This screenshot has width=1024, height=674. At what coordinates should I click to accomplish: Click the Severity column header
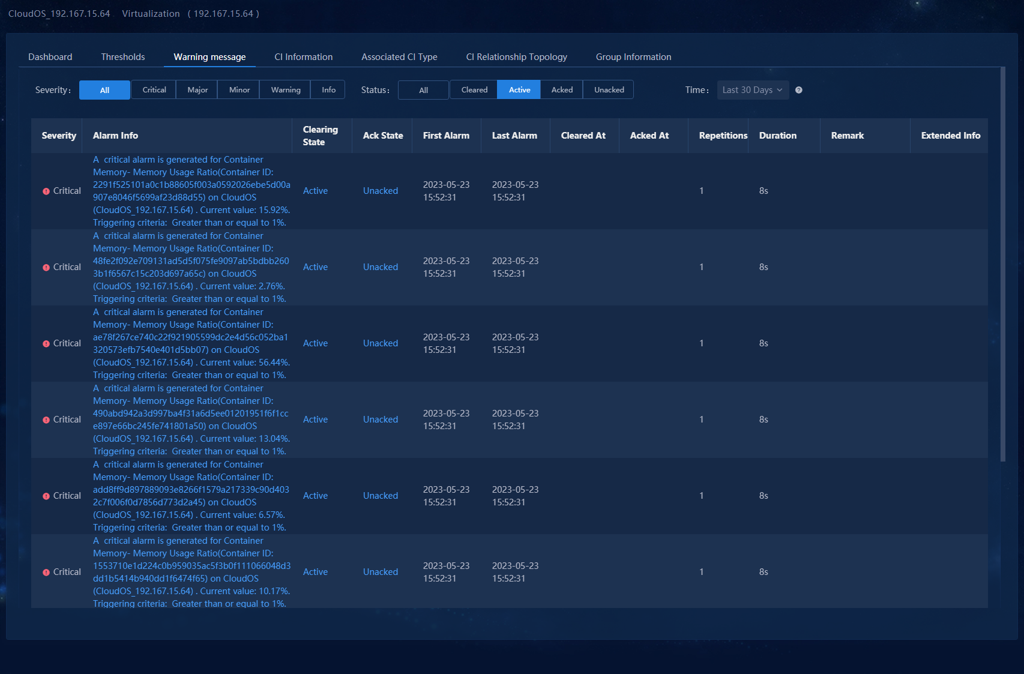(x=59, y=136)
